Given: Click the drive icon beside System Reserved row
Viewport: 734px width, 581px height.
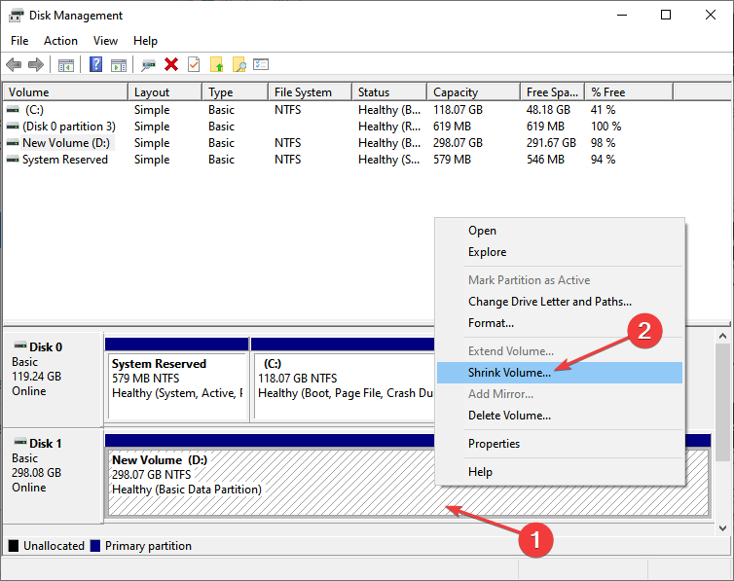Looking at the screenshot, I should pyautogui.click(x=13, y=160).
